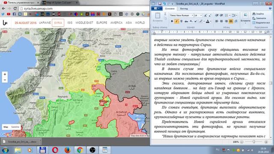
Task: Open the MIDDLE EAST section
Action: point(84,23)
